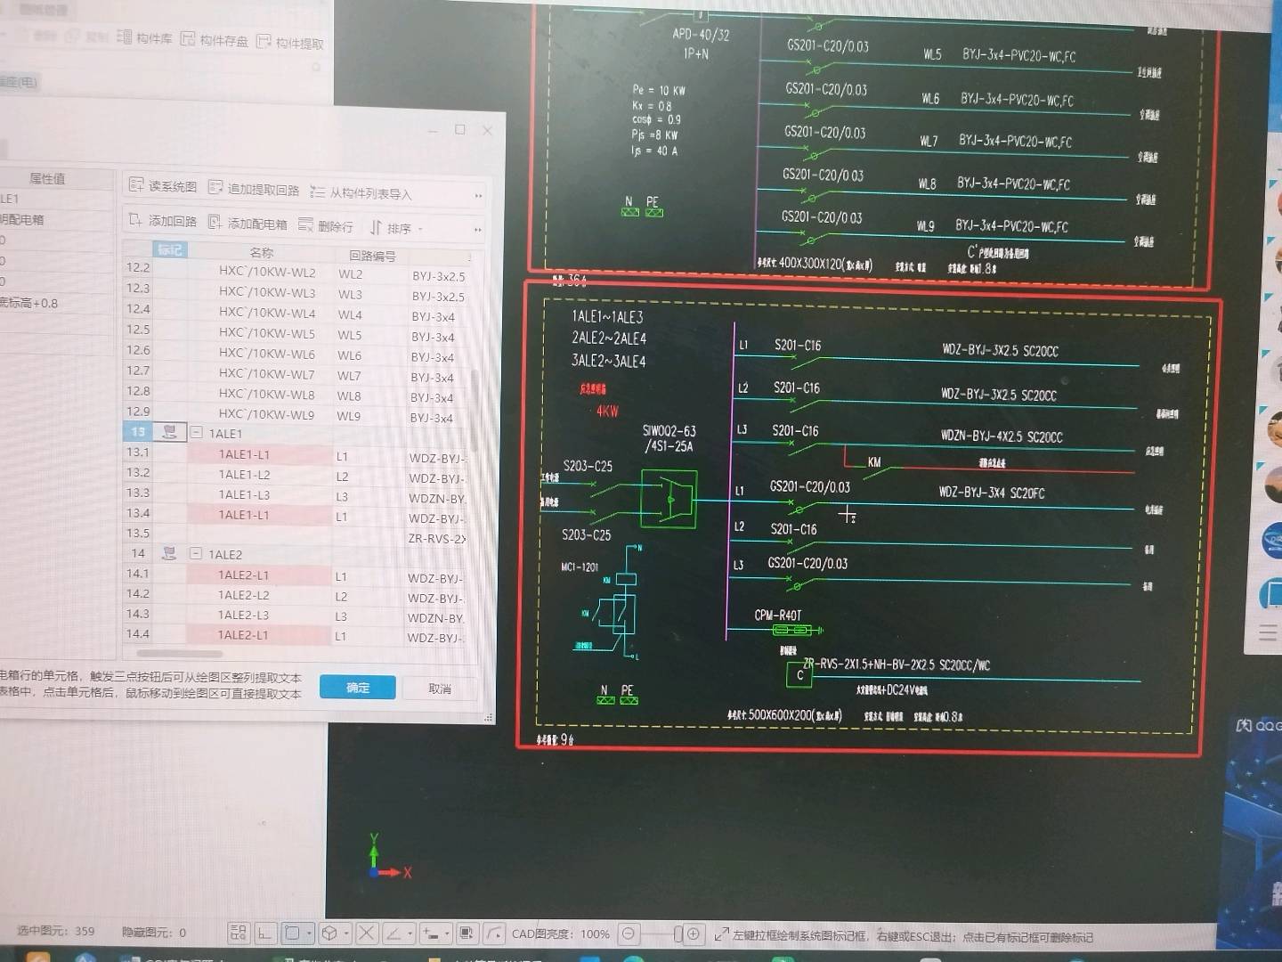Click the 选中图元: 359 status text
Image resolution: width=1282 pixels, height=962 pixels.
point(55,931)
